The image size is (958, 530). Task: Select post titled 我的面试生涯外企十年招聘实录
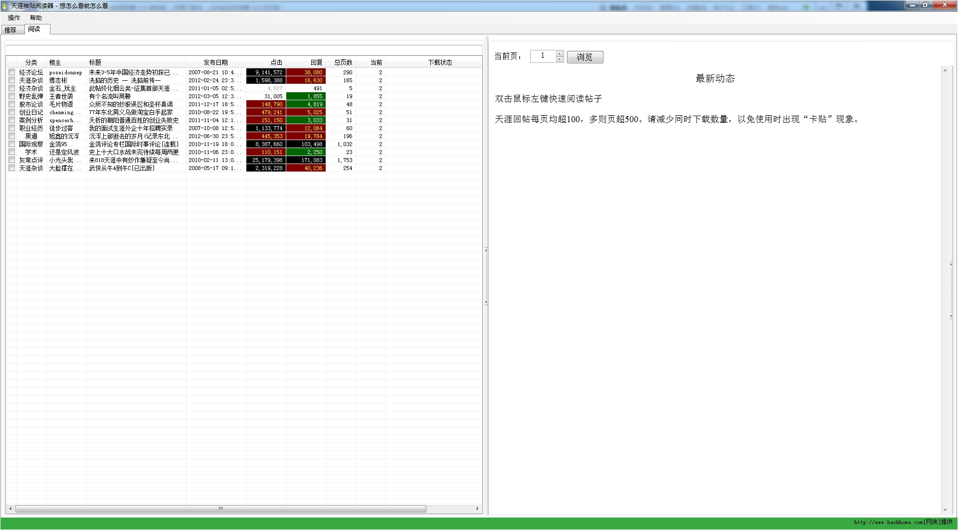tap(131, 128)
